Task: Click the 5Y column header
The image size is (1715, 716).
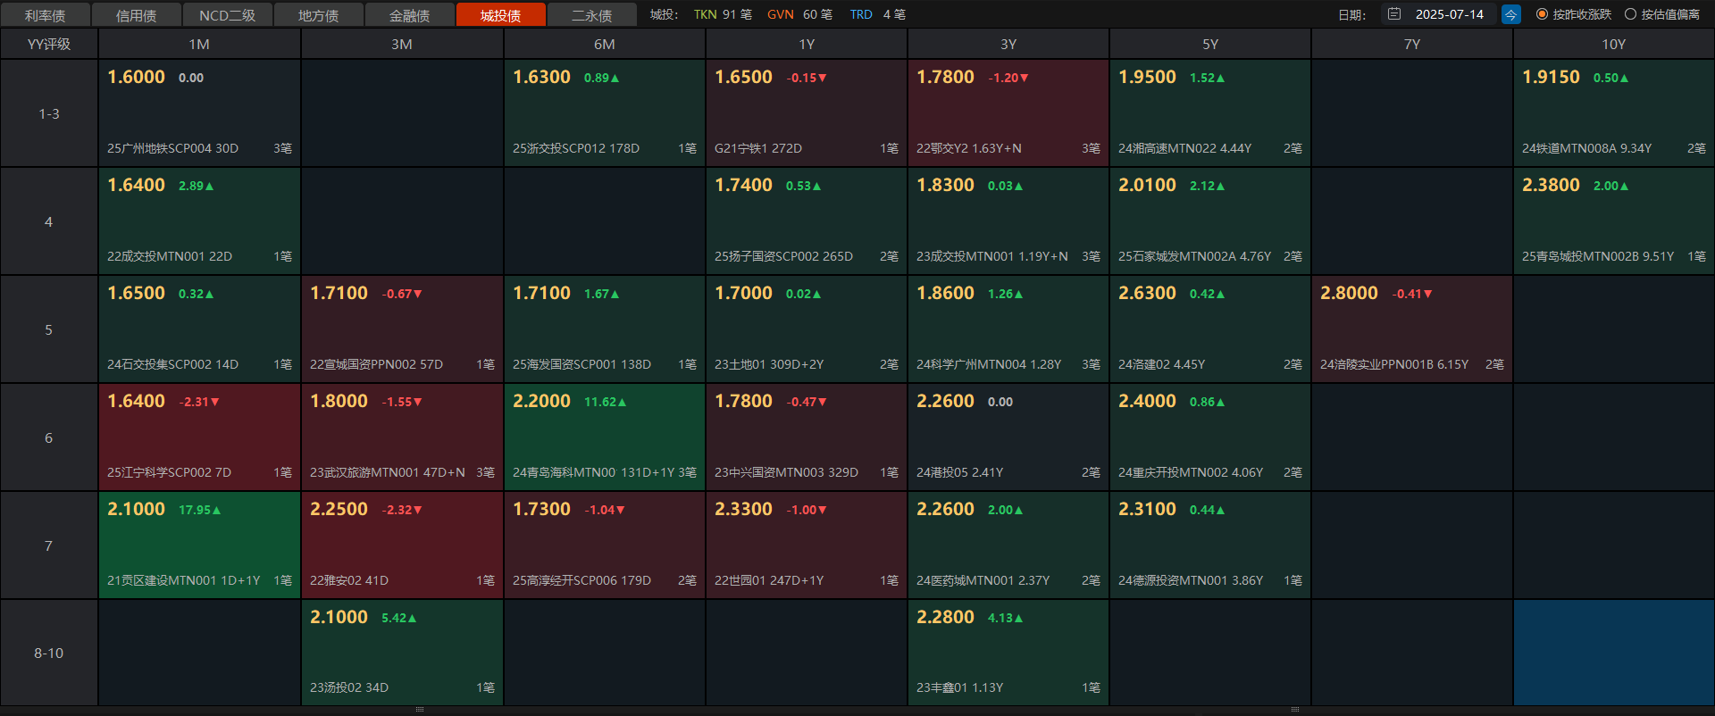Action: pyautogui.click(x=1210, y=44)
